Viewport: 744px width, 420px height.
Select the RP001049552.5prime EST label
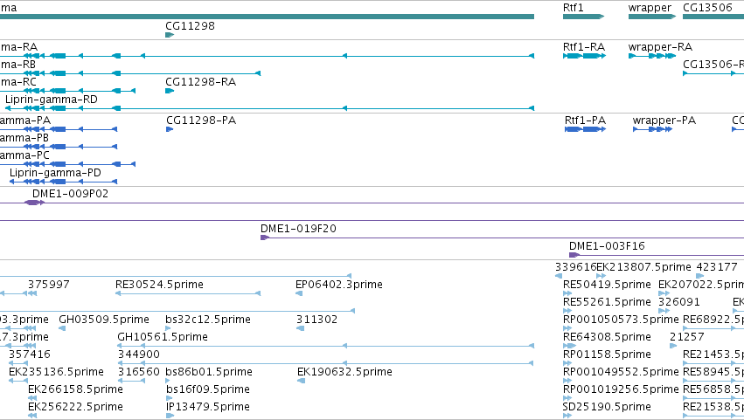621,372
